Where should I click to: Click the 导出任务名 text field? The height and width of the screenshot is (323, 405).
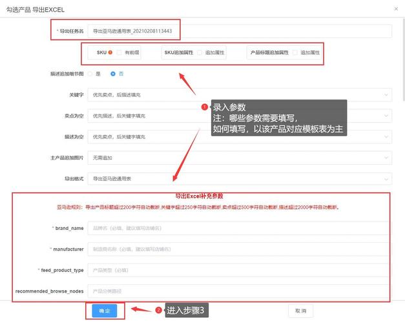(239, 31)
